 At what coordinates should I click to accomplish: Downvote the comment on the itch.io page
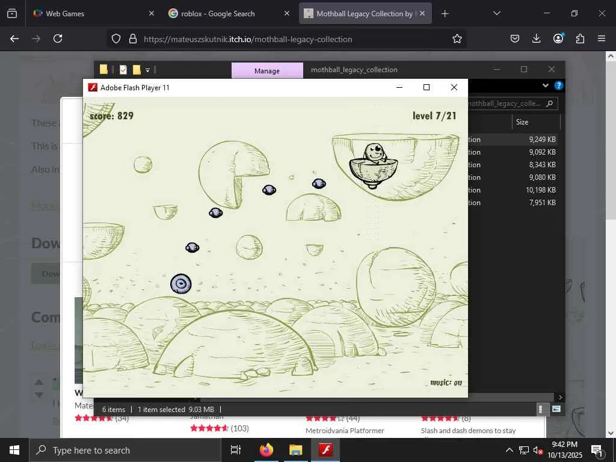coord(39,395)
